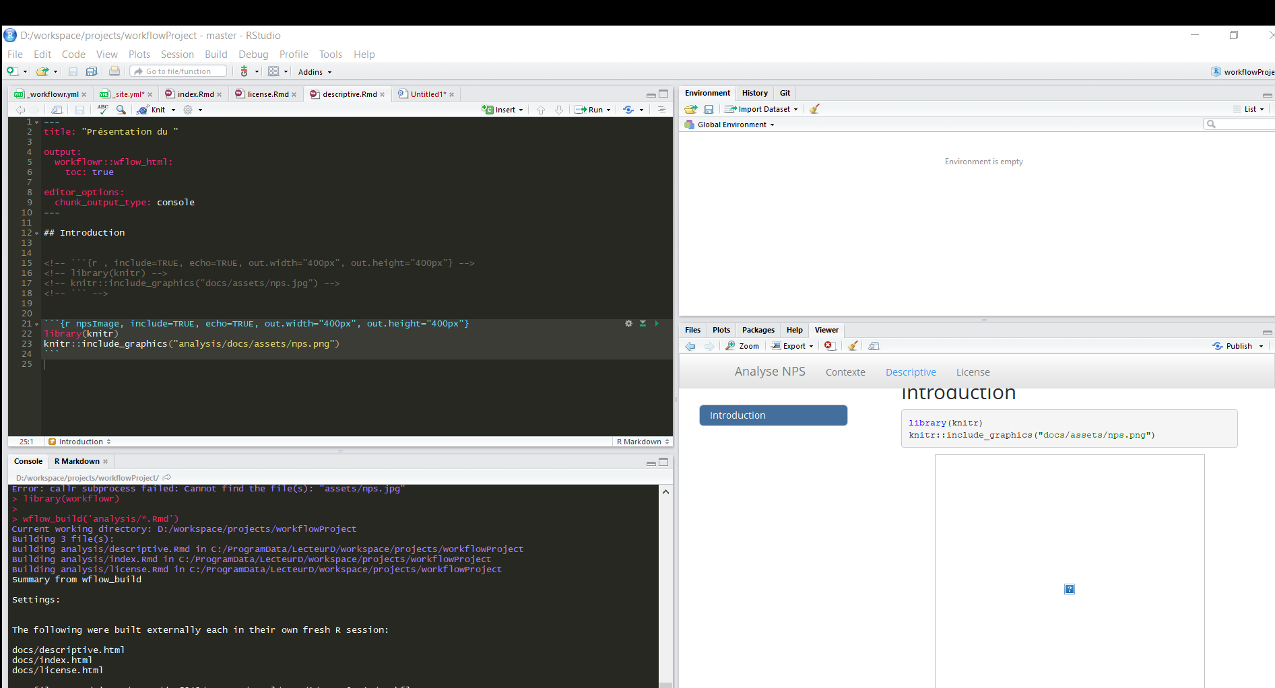Open the Descriptive page in the Viewer
Viewport: 1275px width, 688px height.
pyautogui.click(x=911, y=372)
